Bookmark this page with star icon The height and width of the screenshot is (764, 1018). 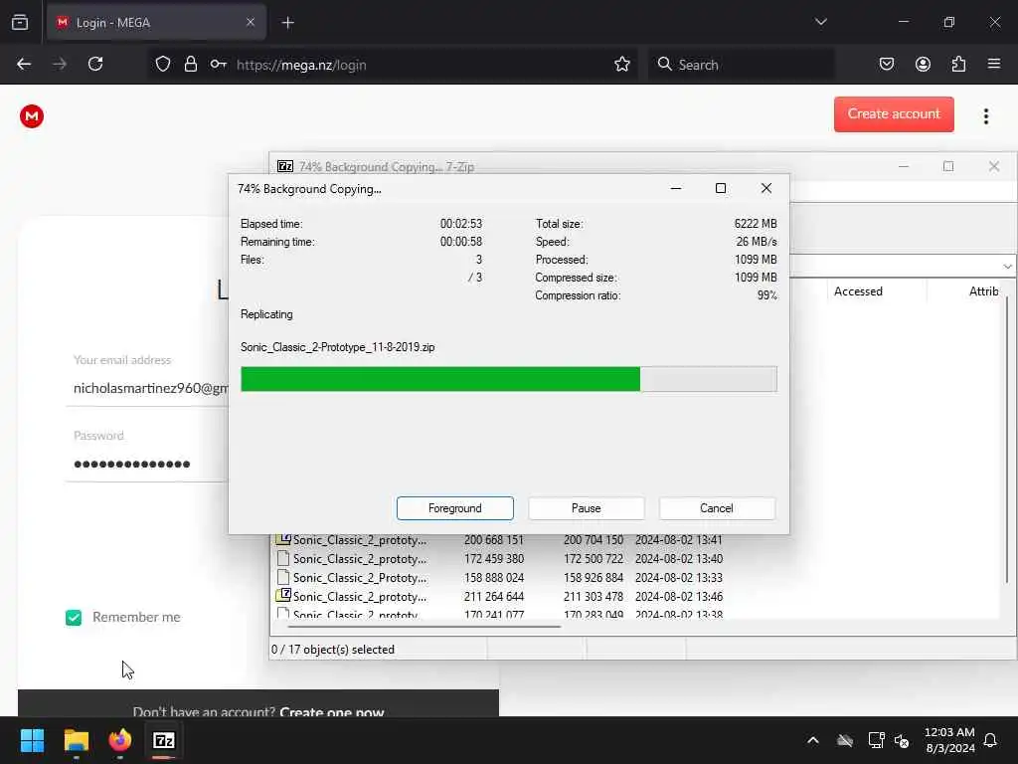[622, 65]
